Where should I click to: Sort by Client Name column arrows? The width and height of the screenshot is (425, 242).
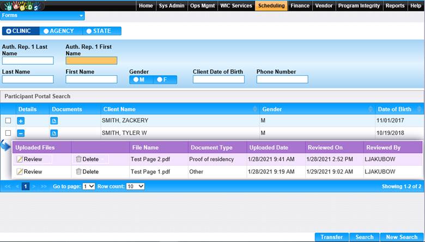255,109
